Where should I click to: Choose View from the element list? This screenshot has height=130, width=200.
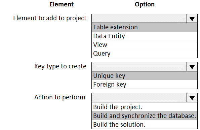click(145, 45)
